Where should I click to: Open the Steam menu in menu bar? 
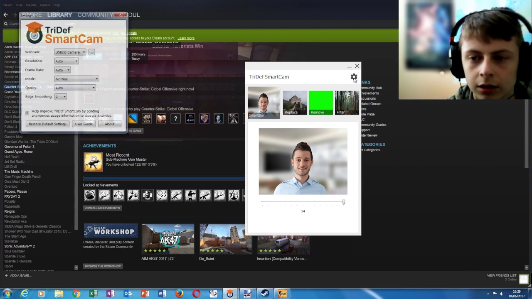point(7,5)
